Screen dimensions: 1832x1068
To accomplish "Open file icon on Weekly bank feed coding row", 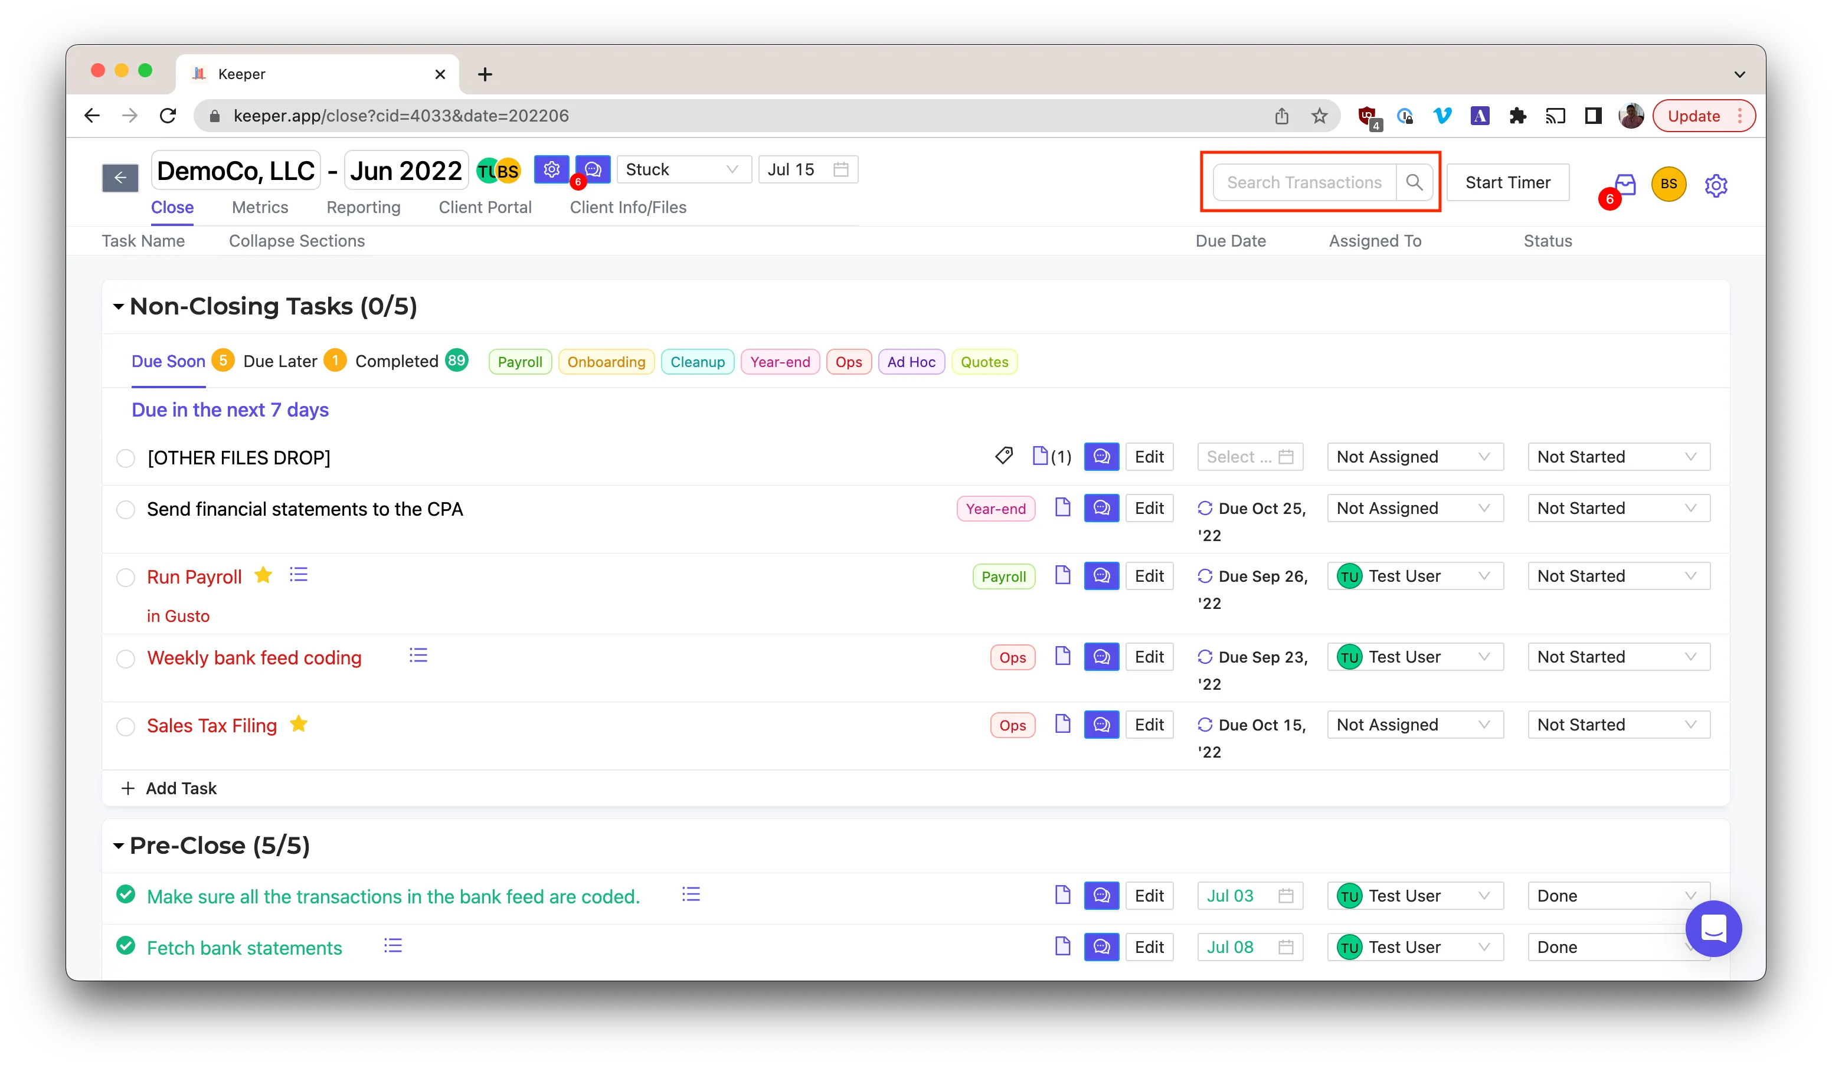I will point(1062,656).
